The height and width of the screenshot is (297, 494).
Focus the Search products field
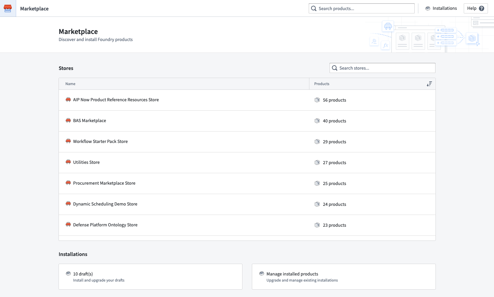362,8
